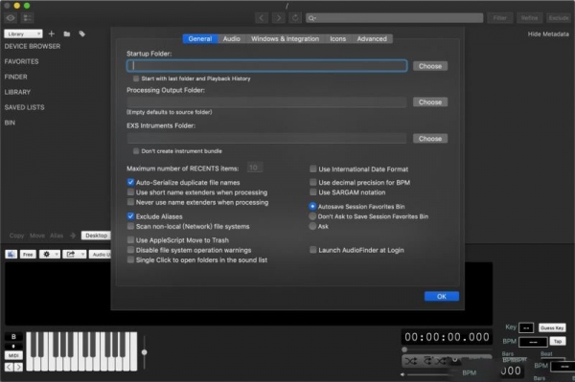The height and width of the screenshot is (382, 575).
Task: Click the main search field
Action: click(x=394, y=18)
